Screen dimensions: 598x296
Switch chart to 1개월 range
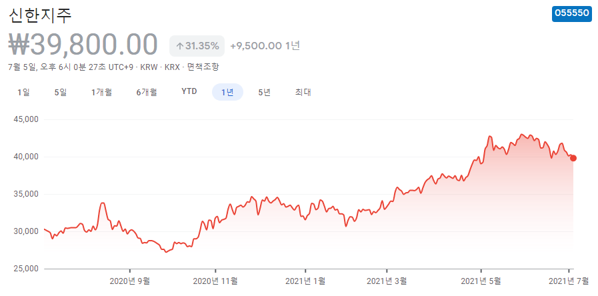[x=101, y=92]
